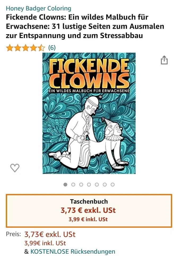Image resolution: width=178 pixels, height=256 pixels.
Task: Jump to the fourth carousel dot
Action: coord(89,185)
